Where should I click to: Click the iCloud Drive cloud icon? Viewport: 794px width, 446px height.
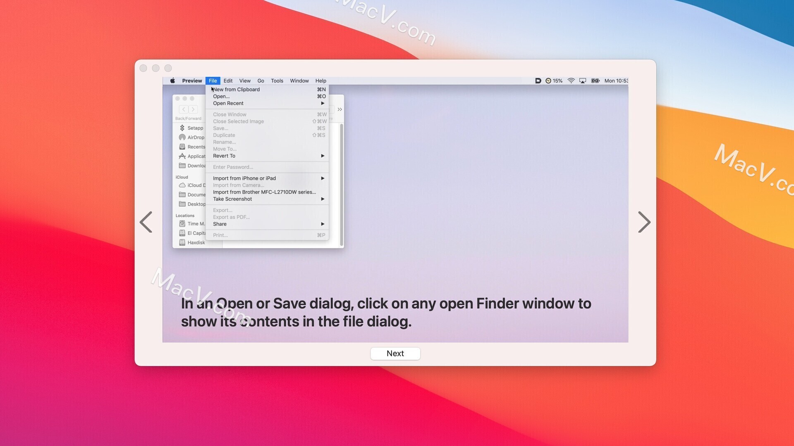182,185
